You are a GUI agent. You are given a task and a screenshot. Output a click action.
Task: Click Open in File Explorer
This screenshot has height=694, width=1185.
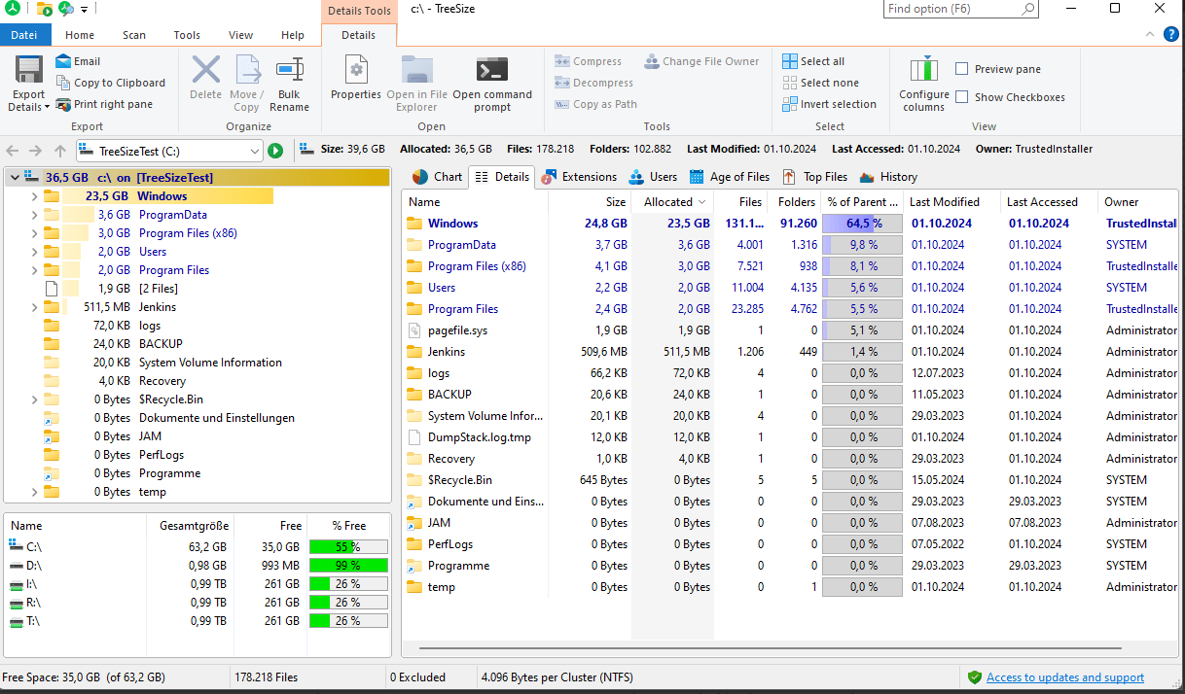417,84
